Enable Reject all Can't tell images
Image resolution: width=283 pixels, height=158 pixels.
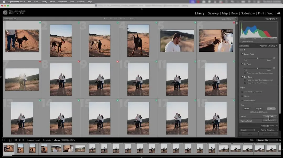(x=245, y=83)
